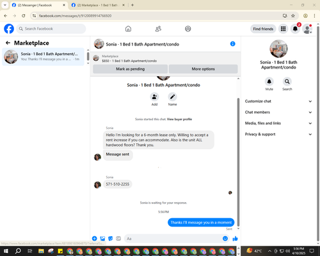
Task: Open volume control in system tray
Action: (288, 251)
